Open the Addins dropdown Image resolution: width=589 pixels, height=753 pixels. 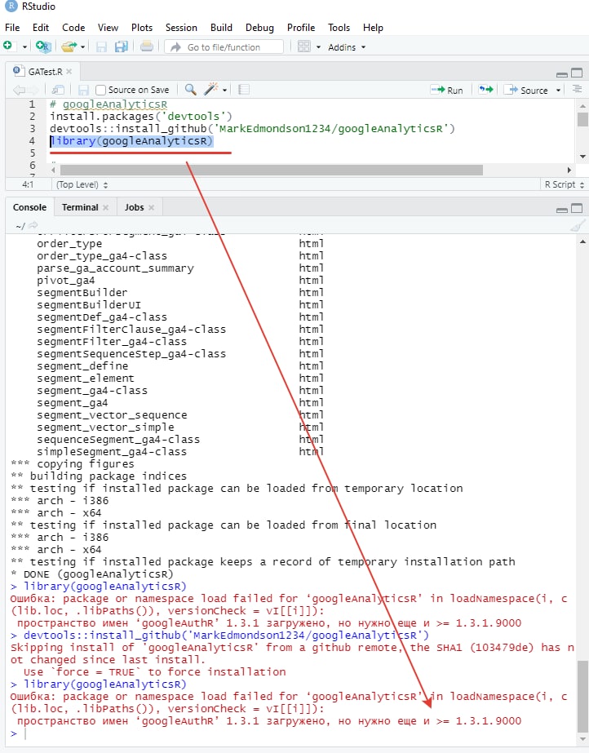pyautogui.click(x=347, y=47)
